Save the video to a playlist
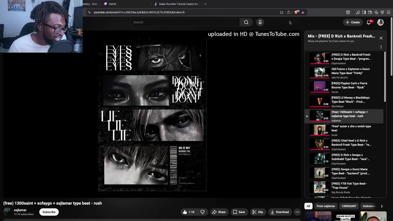 [x=239, y=212]
